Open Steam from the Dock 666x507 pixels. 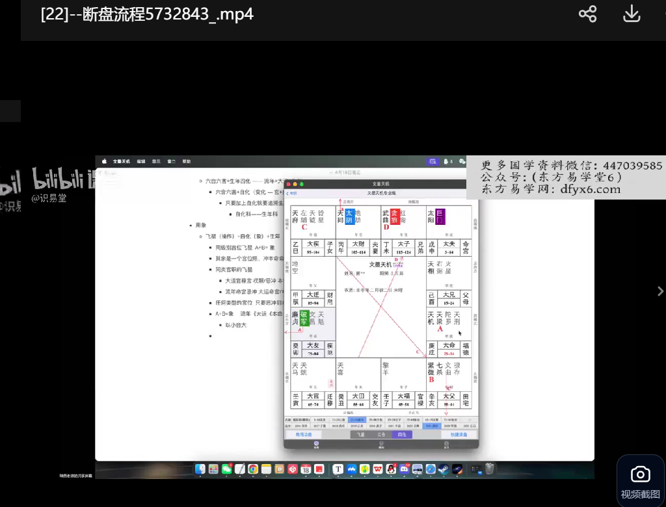444,469
